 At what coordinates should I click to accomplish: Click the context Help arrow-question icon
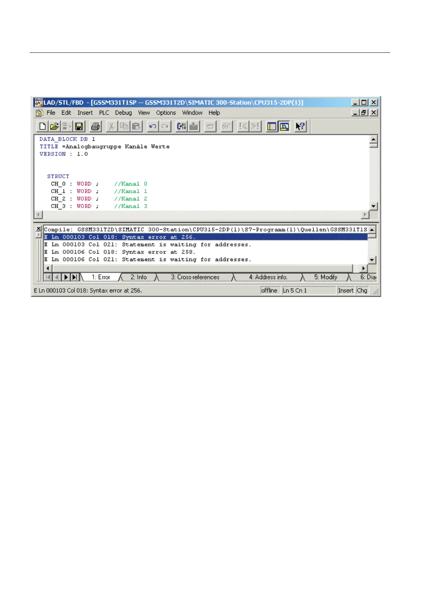click(300, 126)
